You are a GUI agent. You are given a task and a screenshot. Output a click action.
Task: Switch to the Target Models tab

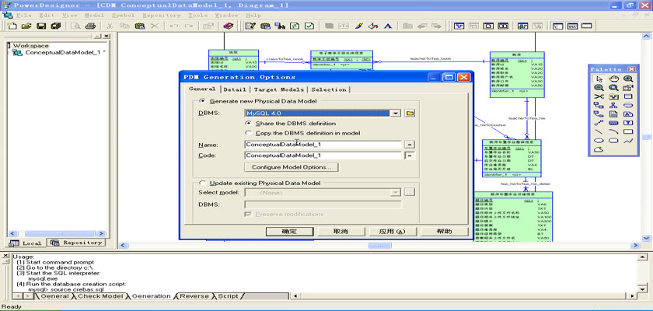click(x=278, y=89)
